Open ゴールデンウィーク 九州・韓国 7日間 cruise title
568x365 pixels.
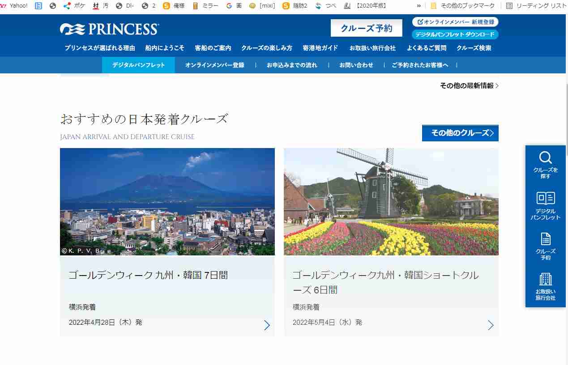(x=148, y=275)
